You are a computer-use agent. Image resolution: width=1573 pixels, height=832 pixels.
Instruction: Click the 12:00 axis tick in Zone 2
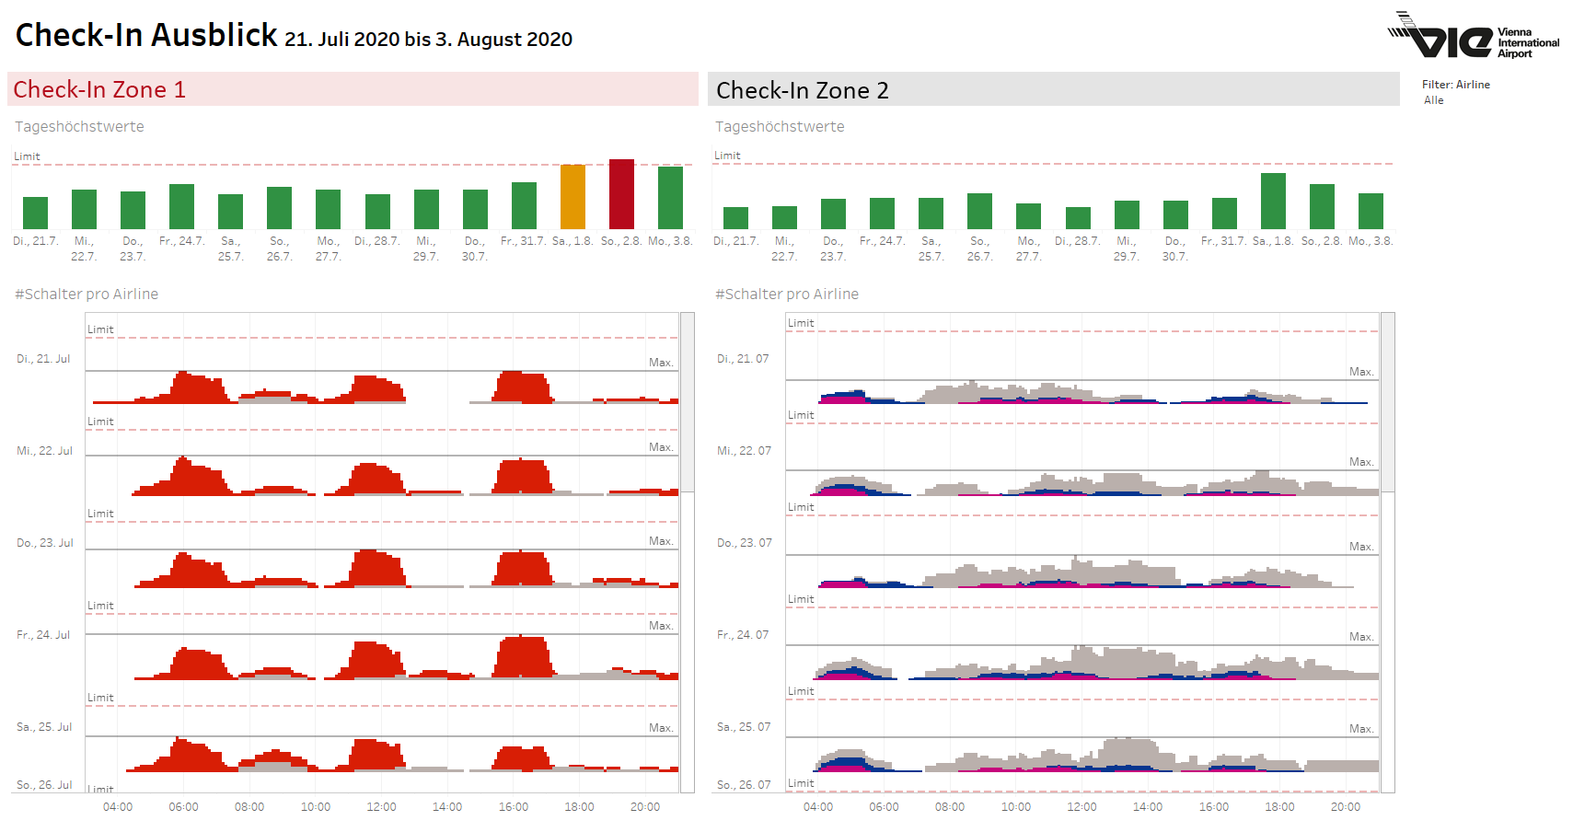click(1081, 807)
